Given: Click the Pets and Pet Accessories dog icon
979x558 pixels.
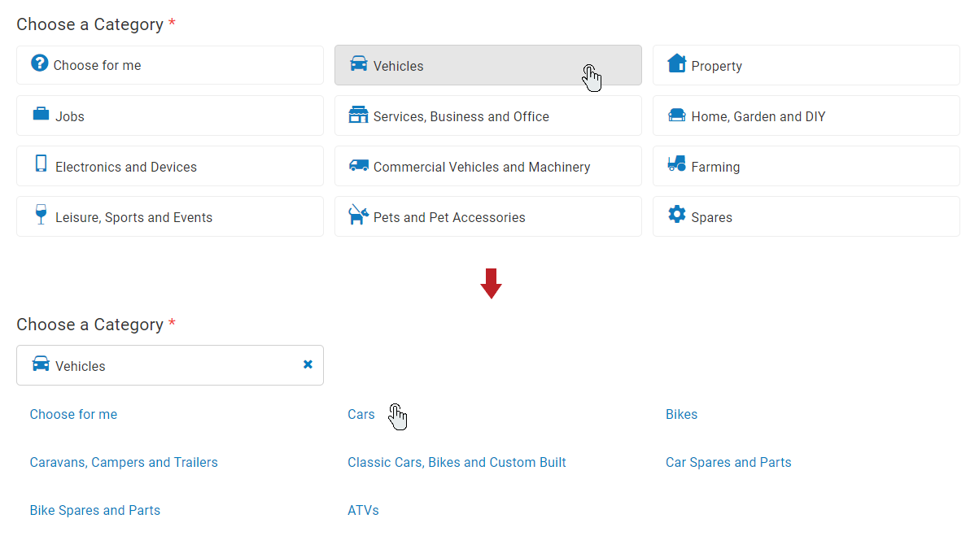Looking at the screenshot, I should [x=358, y=216].
